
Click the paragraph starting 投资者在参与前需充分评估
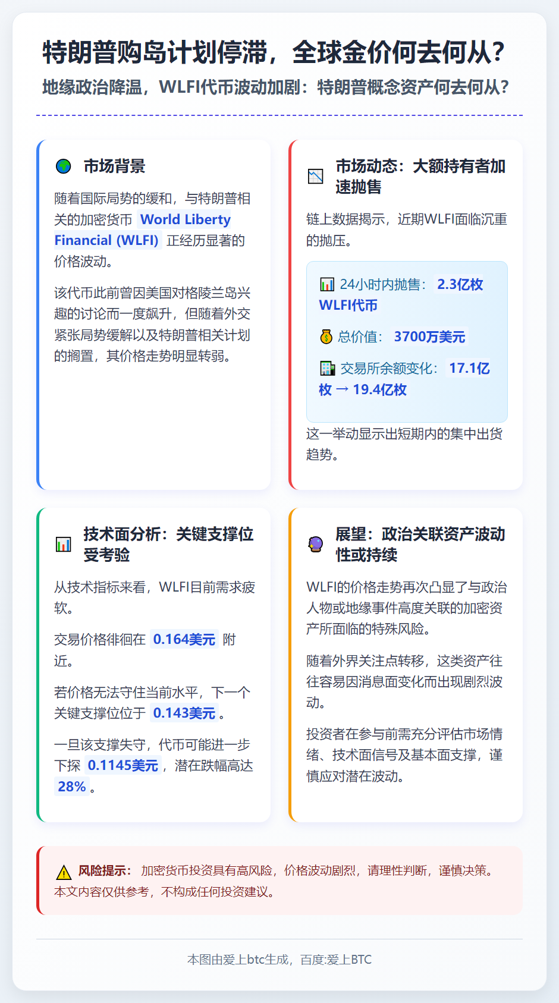(x=404, y=755)
